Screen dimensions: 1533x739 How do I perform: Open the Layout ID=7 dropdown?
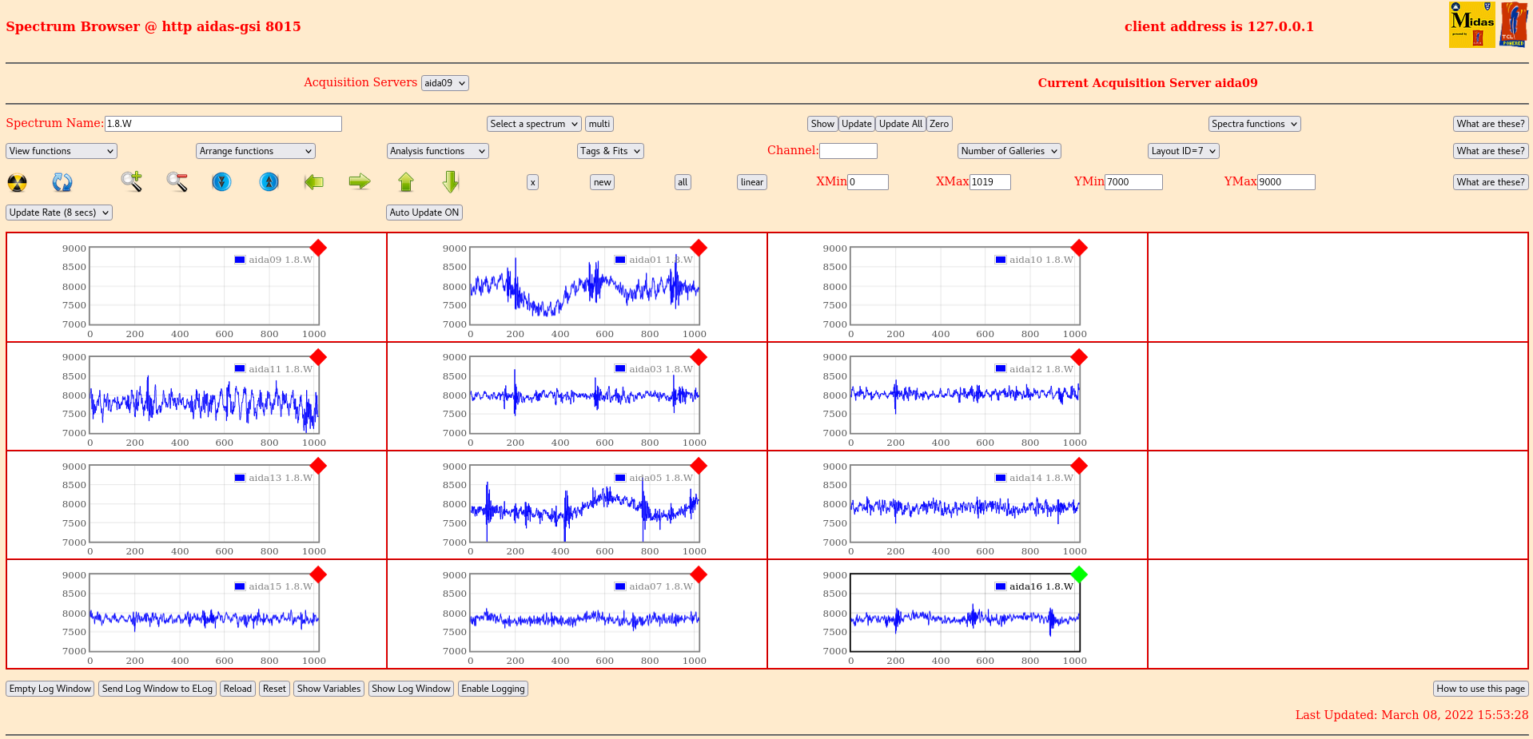click(1183, 151)
